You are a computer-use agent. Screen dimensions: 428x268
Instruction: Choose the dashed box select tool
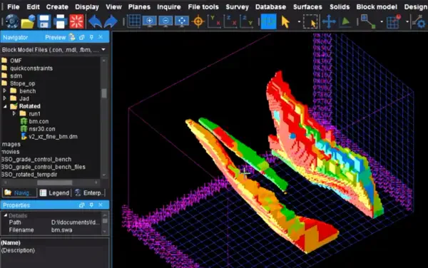click(310, 22)
